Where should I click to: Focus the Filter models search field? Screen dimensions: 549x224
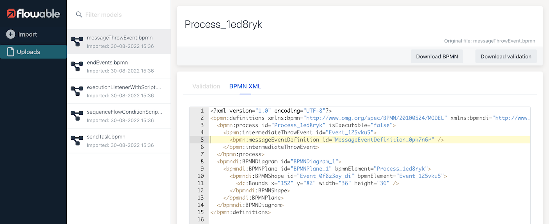coord(122,15)
